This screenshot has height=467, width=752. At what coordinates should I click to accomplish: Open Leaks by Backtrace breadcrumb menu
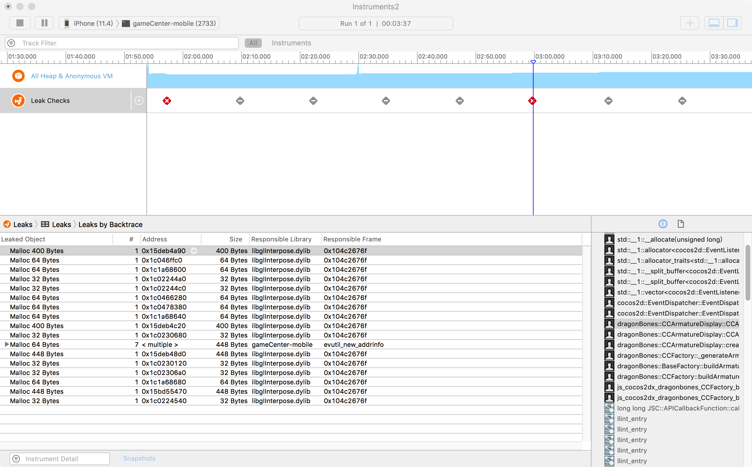pyautogui.click(x=110, y=224)
